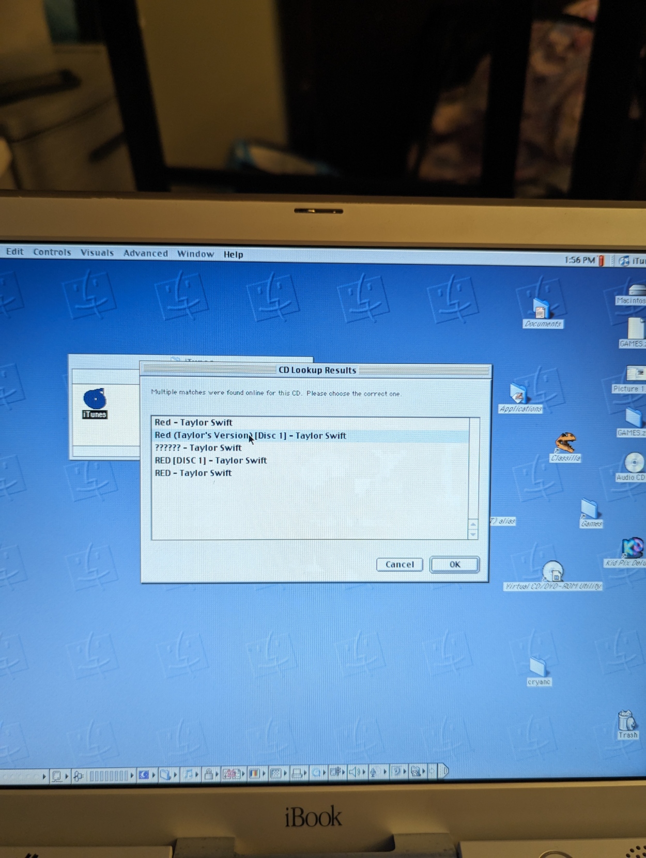Screen dimensions: 646x858
Task: Open the Help menu
Action: [x=233, y=254]
